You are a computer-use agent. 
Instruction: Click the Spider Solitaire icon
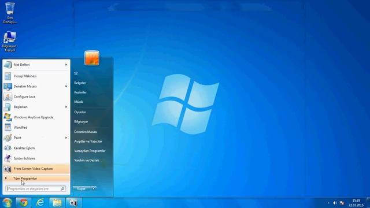(8, 158)
